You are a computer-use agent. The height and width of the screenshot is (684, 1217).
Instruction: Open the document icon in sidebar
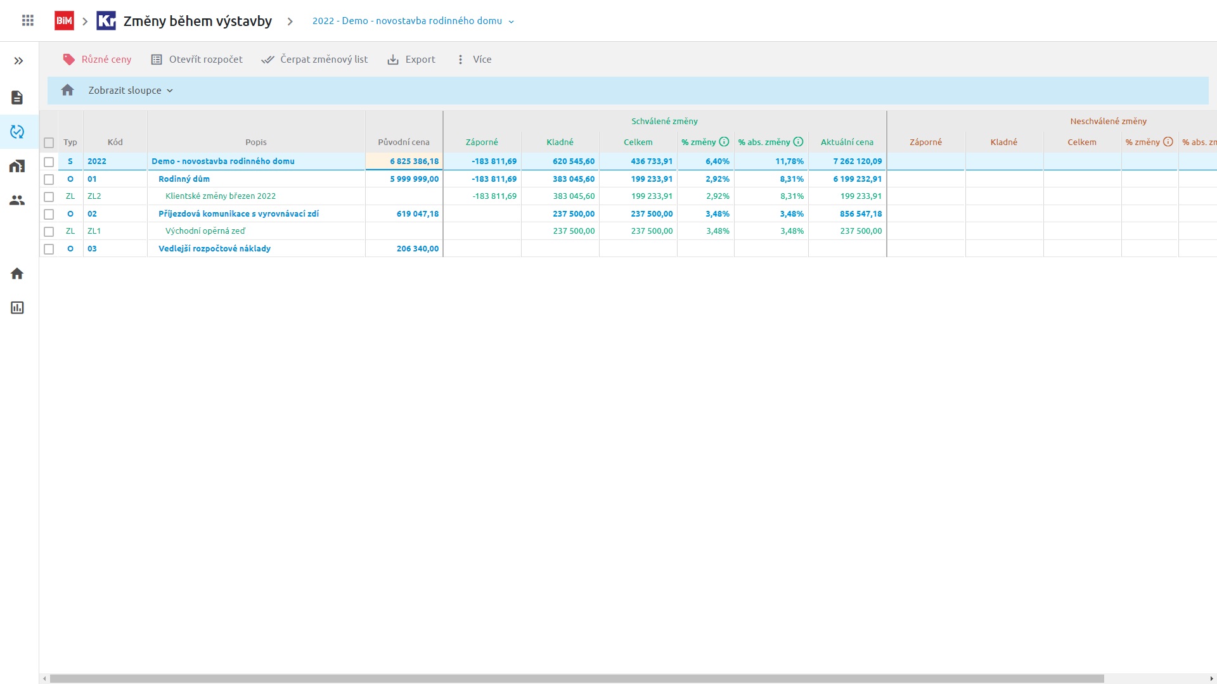(17, 98)
